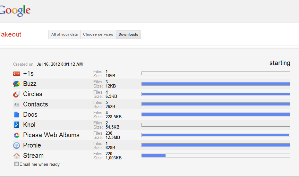Image resolution: width=299 pixels, height=177 pixels.
Task: Click the Knol 'k' icon
Action: click(x=17, y=125)
